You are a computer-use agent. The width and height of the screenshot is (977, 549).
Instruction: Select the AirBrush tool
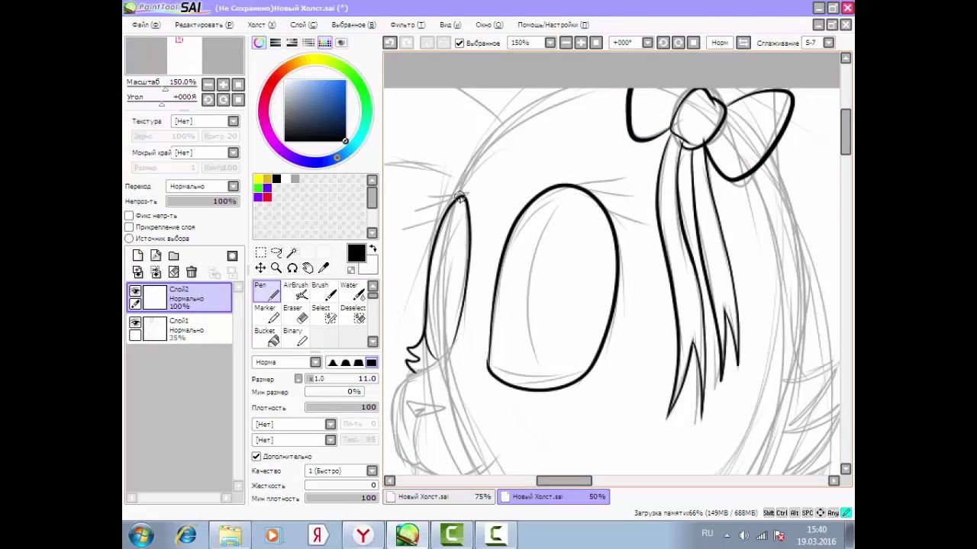pyautogui.click(x=295, y=292)
